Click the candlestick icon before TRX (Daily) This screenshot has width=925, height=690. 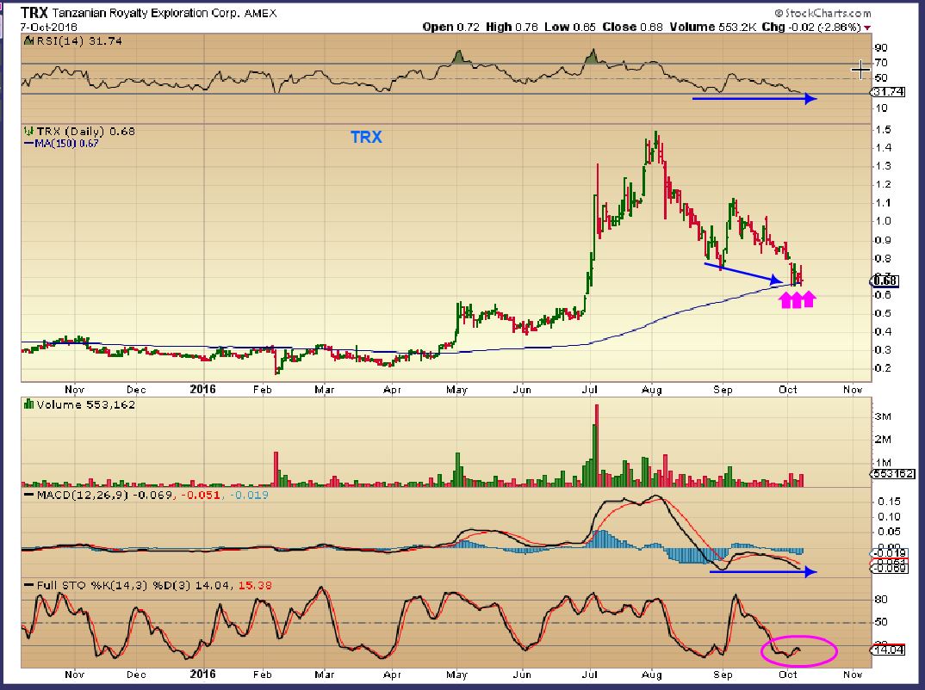coord(28,132)
